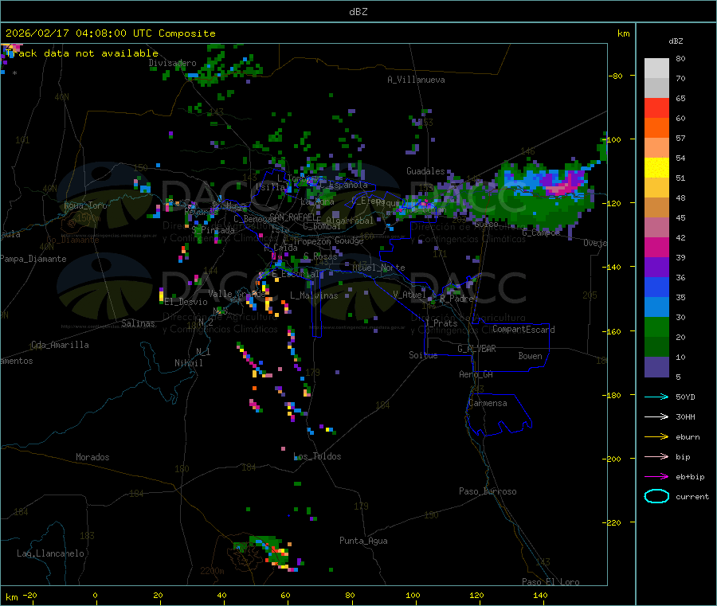This screenshot has width=717, height=606.
Task: Click the Agua_Toro map label
Action: [85, 205]
